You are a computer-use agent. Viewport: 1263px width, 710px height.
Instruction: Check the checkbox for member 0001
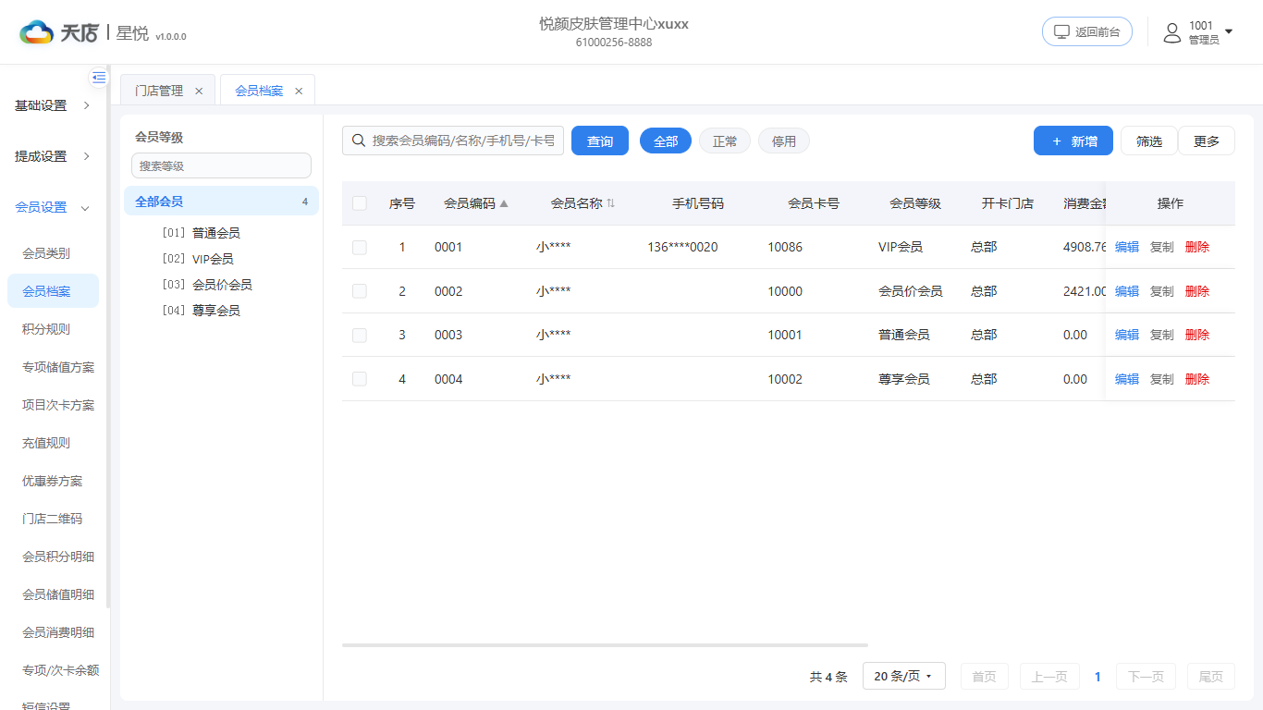pos(360,247)
